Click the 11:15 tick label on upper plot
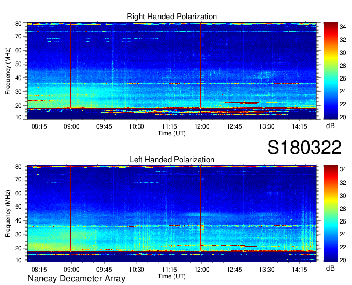 pyautogui.click(x=169, y=126)
